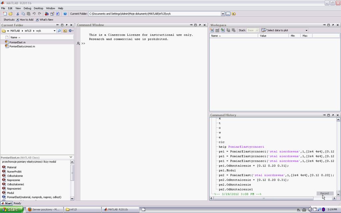Open the folder address dropdown in the Current Folder panel
341x213 pixels.
point(54,31)
